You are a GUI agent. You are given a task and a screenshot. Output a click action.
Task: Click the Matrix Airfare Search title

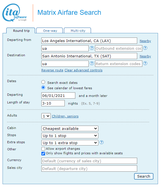tap(69, 13)
